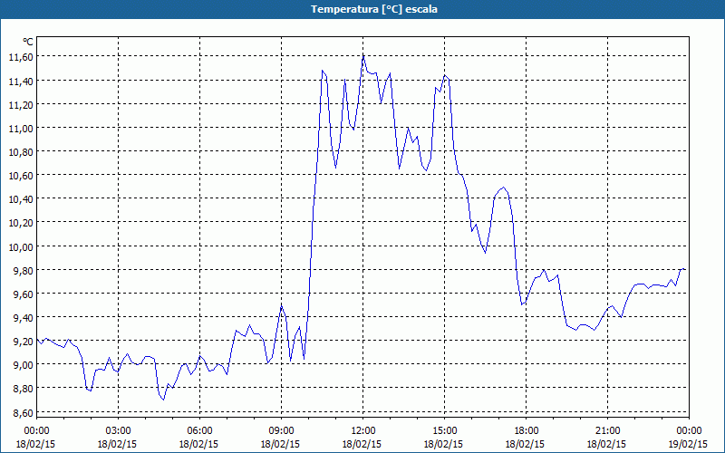This screenshot has width=725, height=453.
Task: Click the 12:00 time axis label
Action: 362,431
